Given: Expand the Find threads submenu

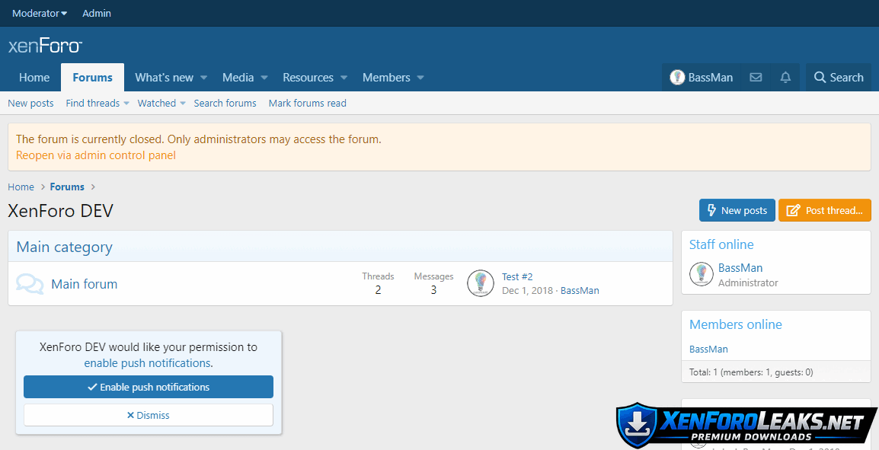Looking at the screenshot, I should point(126,104).
